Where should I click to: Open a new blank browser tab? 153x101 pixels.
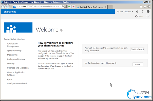tap(110, 7)
